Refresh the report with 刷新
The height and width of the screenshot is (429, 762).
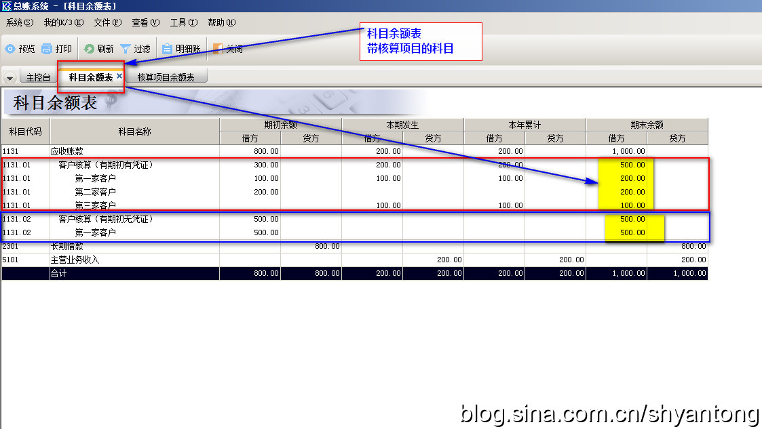tap(89, 49)
